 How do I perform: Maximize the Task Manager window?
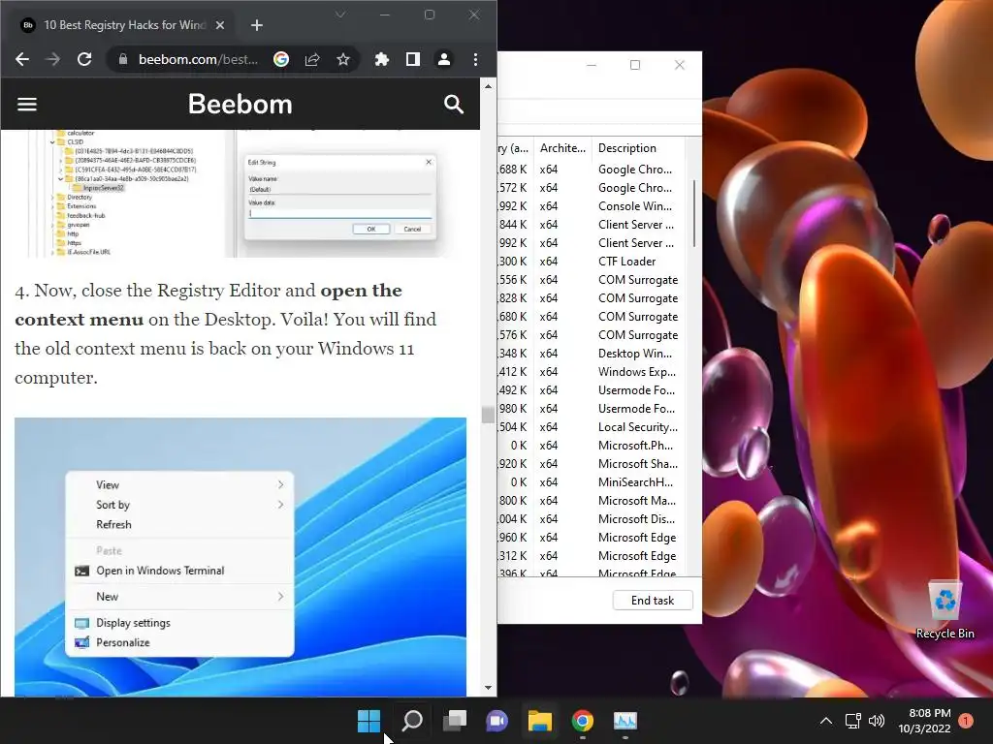coord(635,65)
